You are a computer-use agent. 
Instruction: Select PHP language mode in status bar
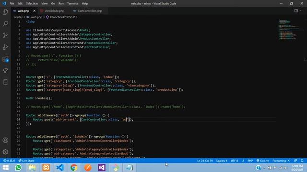[x=250, y=161]
